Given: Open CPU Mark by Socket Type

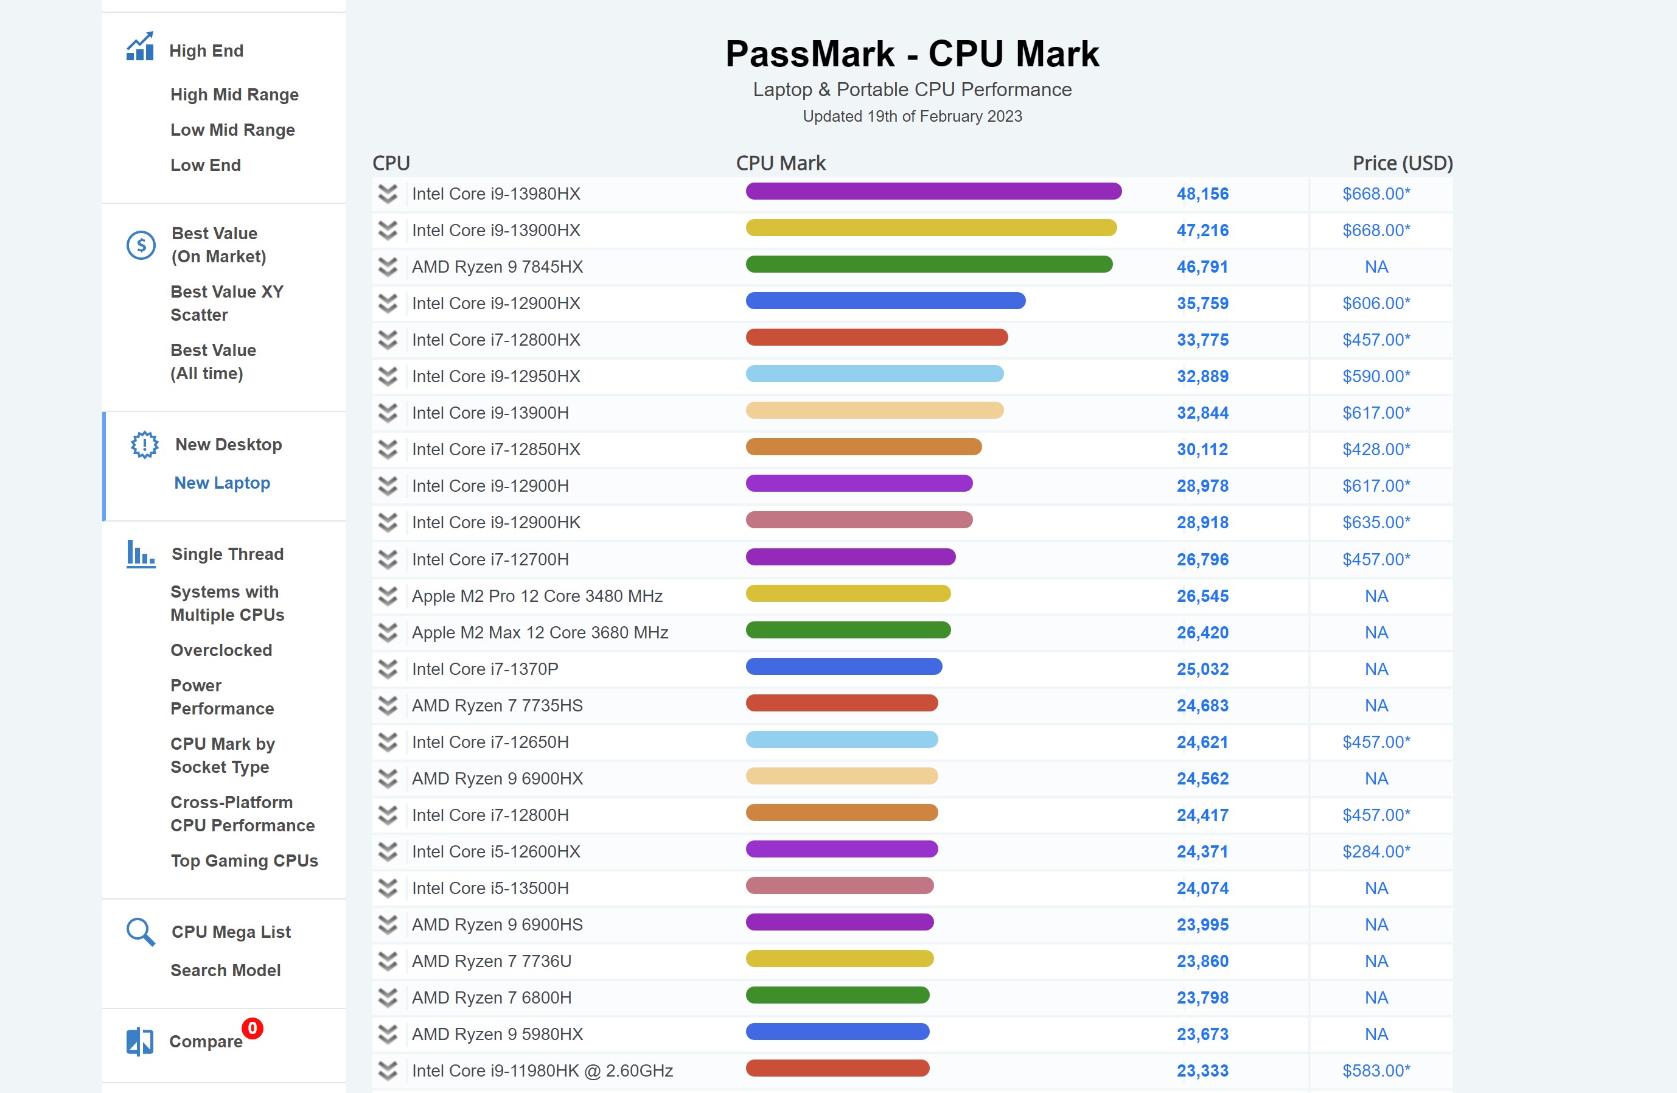Looking at the screenshot, I should [x=223, y=755].
